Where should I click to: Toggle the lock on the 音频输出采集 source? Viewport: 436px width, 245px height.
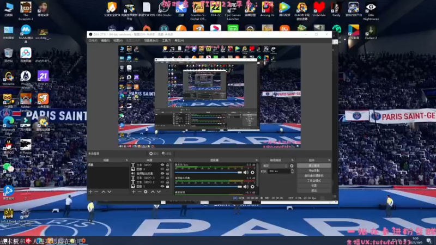pos(167,173)
